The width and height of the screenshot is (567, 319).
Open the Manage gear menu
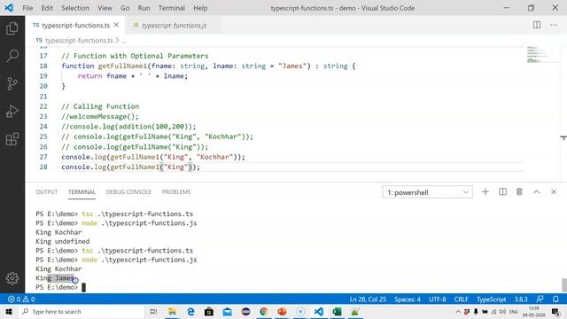tap(12, 277)
